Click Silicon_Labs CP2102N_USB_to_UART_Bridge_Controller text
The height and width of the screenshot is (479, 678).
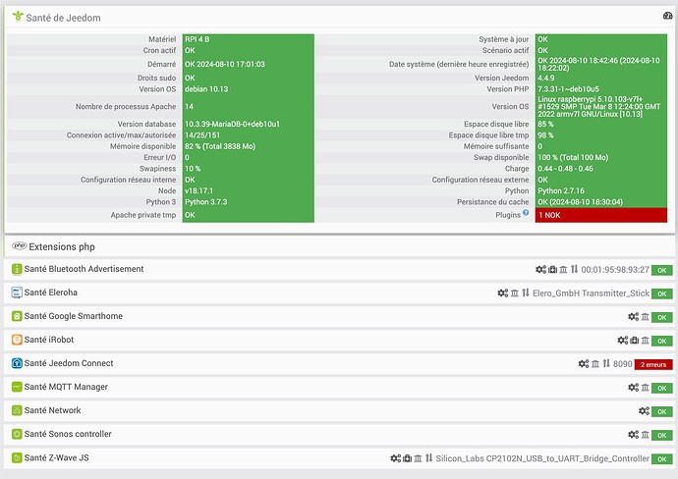coord(542,458)
